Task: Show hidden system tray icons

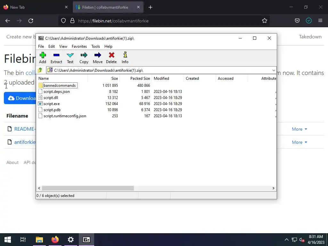Action: [287, 240]
